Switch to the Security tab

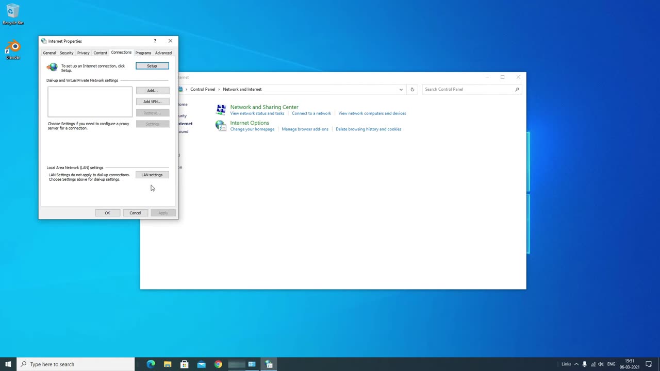(67, 53)
